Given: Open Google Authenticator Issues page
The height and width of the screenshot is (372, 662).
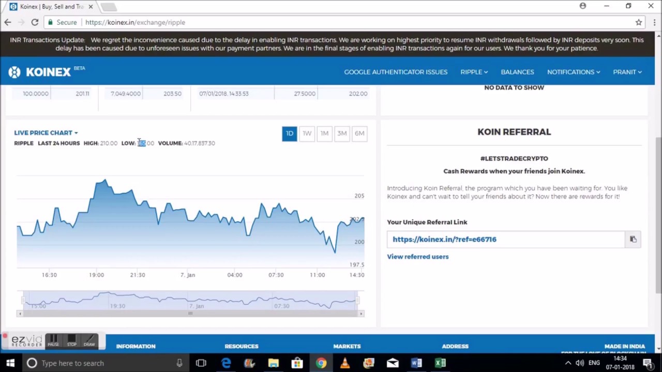Looking at the screenshot, I should tap(396, 72).
